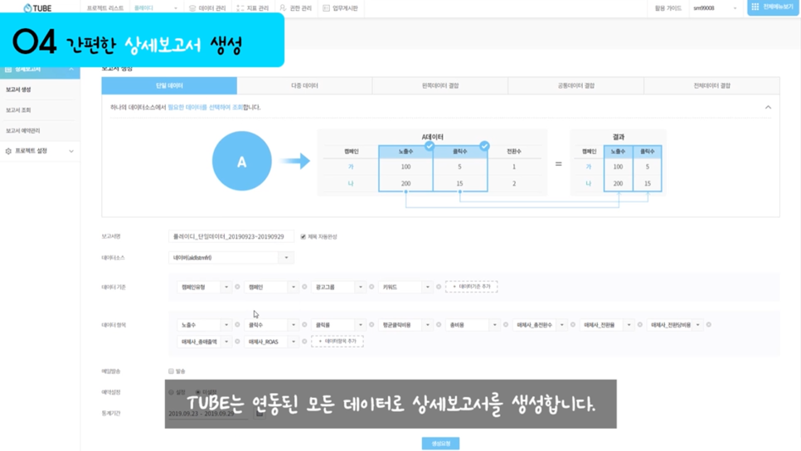Switch to the 공통데이터 결합 tab
This screenshot has height=451, width=801.
pyautogui.click(x=575, y=86)
